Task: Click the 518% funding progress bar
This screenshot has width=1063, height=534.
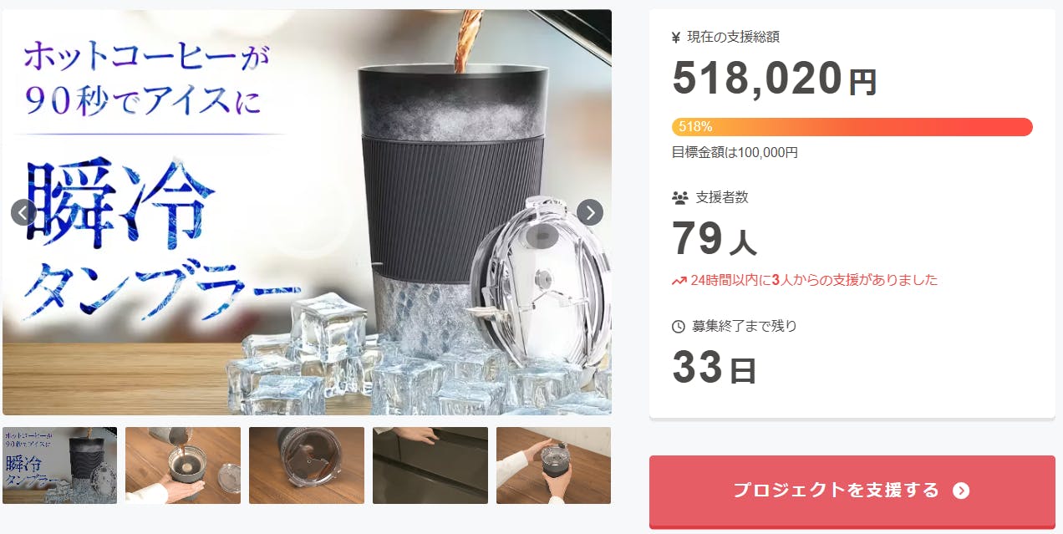Action: click(852, 127)
